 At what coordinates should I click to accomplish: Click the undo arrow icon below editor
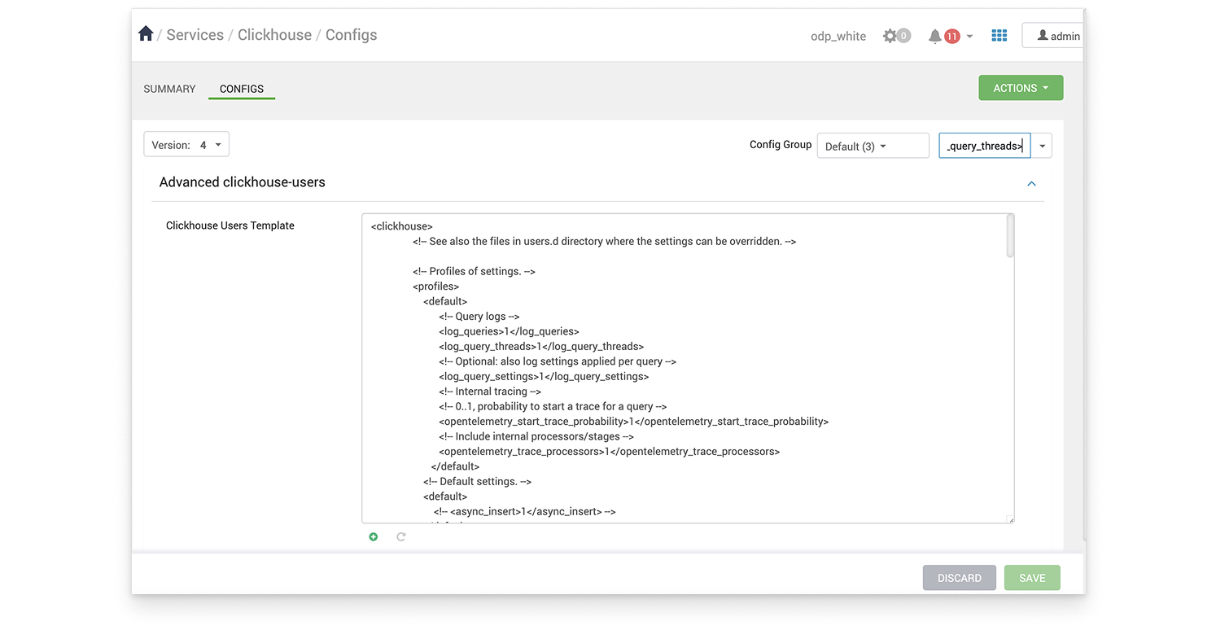pos(401,537)
